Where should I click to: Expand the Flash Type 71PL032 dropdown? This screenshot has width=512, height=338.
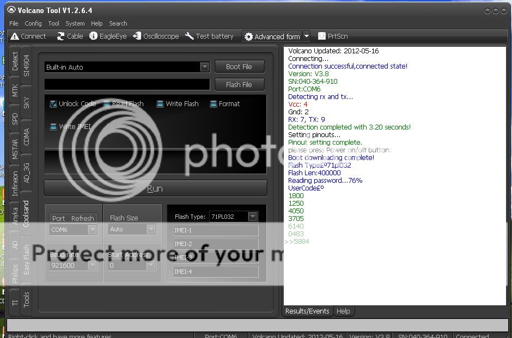(x=252, y=216)
